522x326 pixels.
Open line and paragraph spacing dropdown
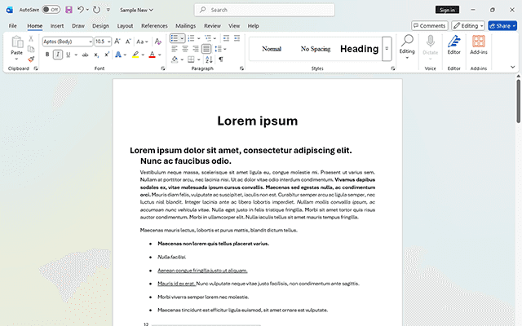tap(220, 49)
